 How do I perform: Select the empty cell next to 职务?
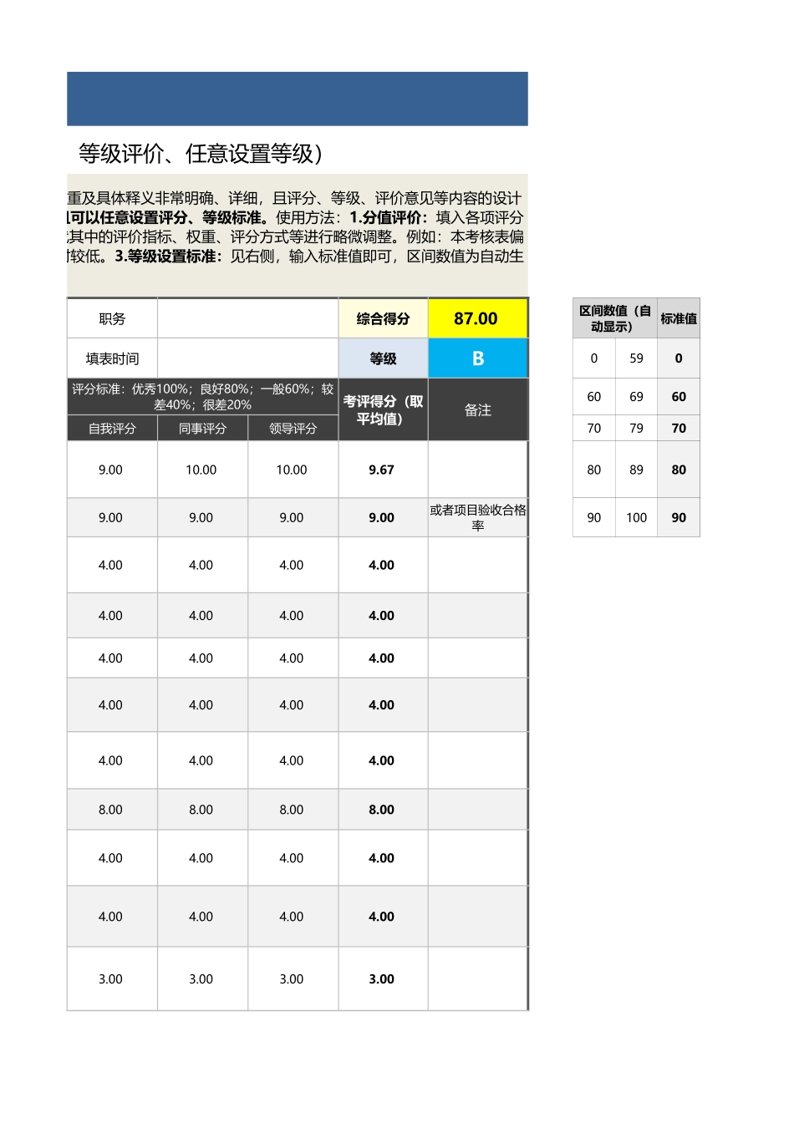click(248, 318)
